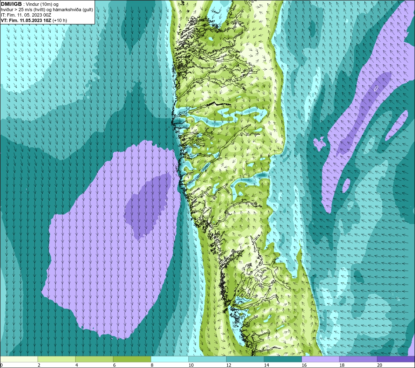Click the 'VT: Fim. 11.05.2023 10Z' valid time

pos(26,20)
